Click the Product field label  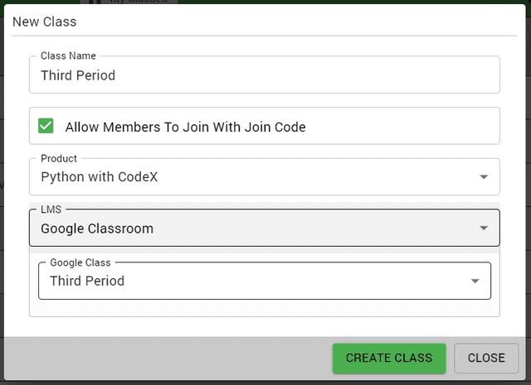(59, 158)
